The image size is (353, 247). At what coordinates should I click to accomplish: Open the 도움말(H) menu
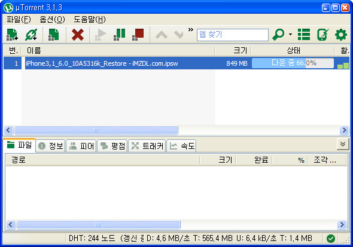click(90, 20)
